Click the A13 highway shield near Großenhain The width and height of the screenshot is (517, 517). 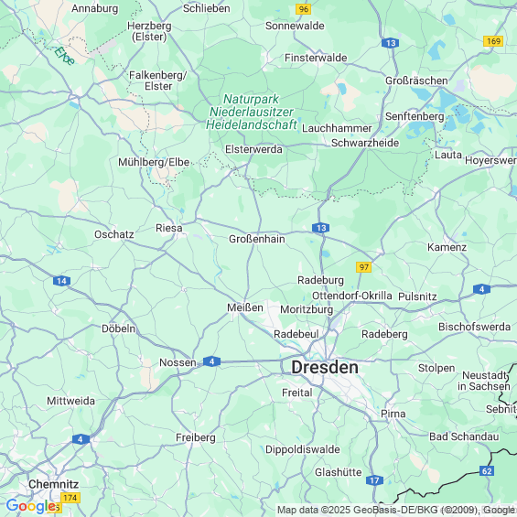tap(320, 228)
